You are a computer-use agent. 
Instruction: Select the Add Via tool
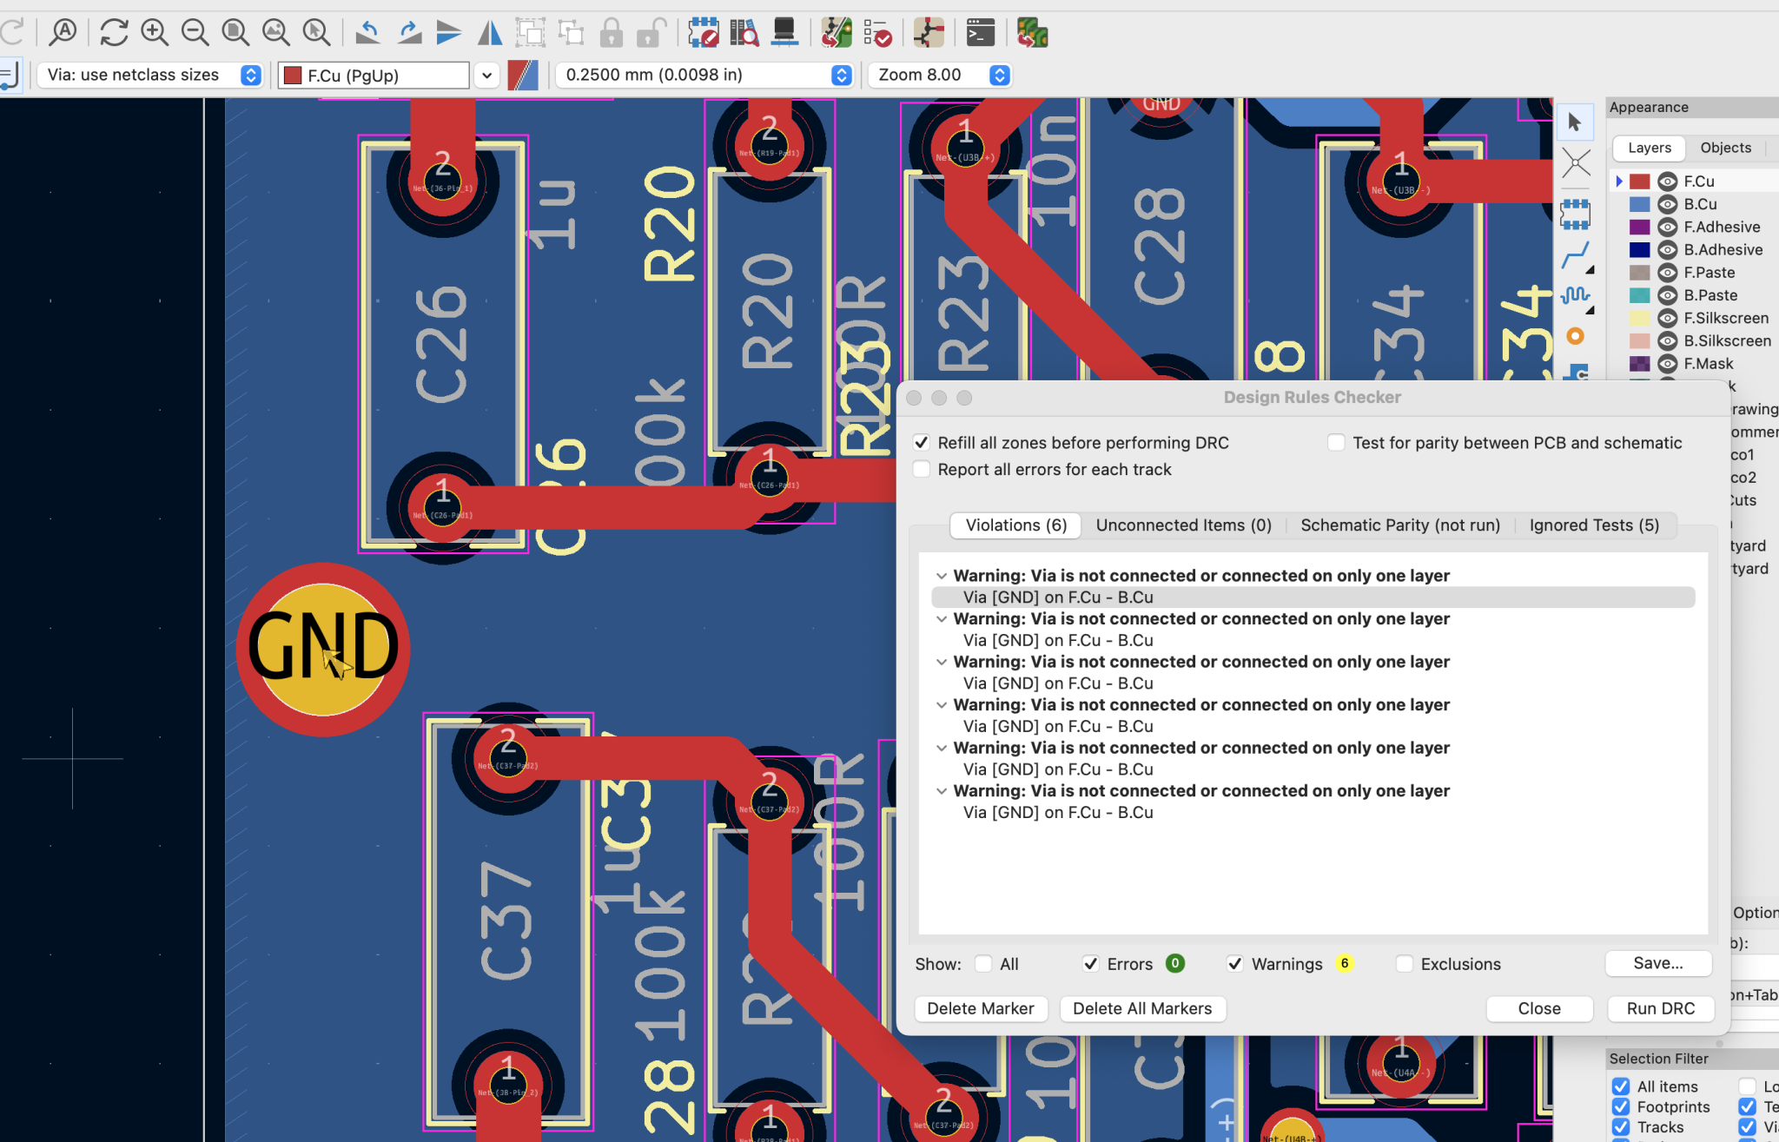(x=1575, y=336)
